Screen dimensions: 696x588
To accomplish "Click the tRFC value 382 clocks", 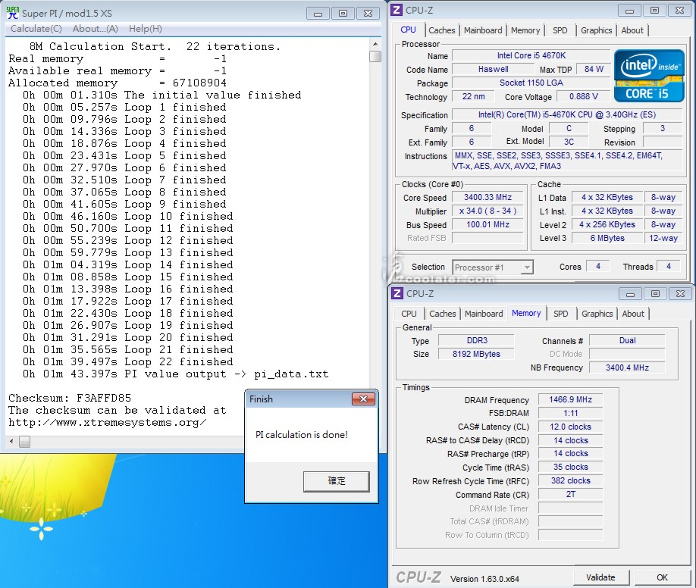I will point(570,480).
